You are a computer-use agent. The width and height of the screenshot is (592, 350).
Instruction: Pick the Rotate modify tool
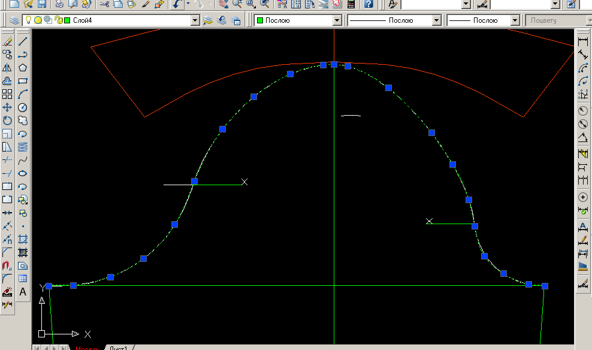pos(7,120)
